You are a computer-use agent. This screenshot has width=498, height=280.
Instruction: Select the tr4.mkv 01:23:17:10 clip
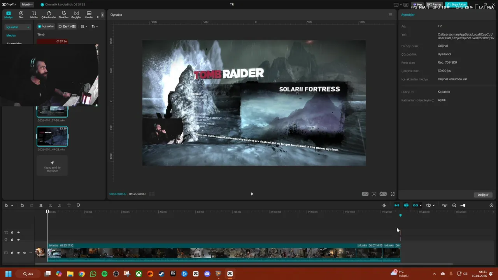point(202,252)
